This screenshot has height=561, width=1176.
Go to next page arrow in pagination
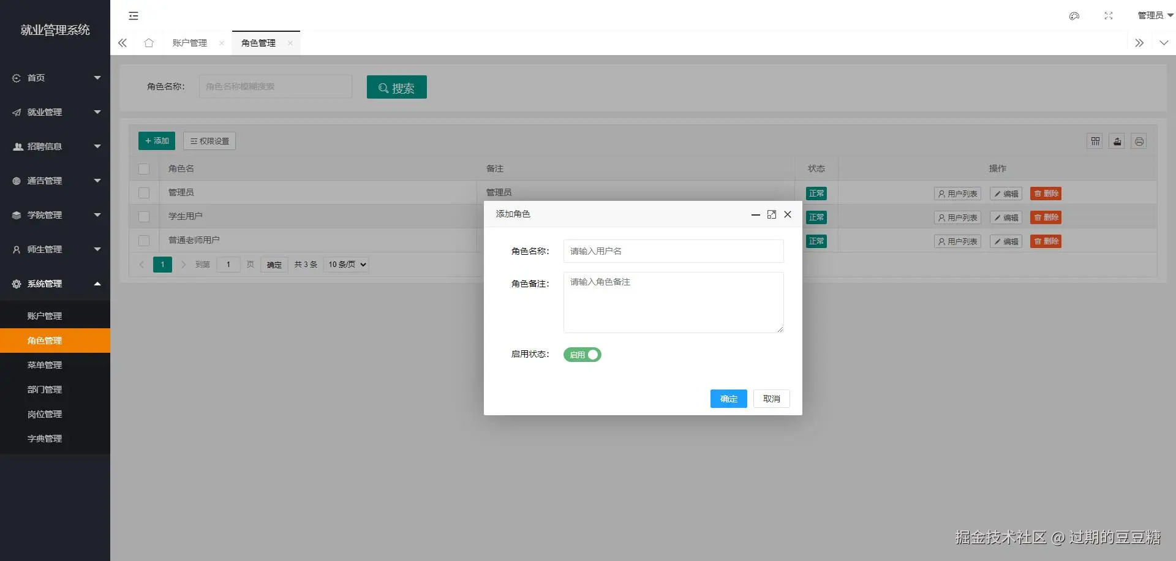pos(183,265)
